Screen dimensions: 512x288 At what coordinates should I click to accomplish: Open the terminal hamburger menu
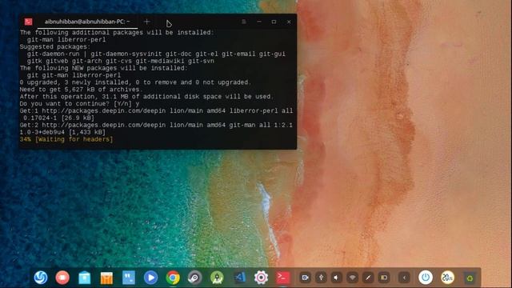point(244,22)
